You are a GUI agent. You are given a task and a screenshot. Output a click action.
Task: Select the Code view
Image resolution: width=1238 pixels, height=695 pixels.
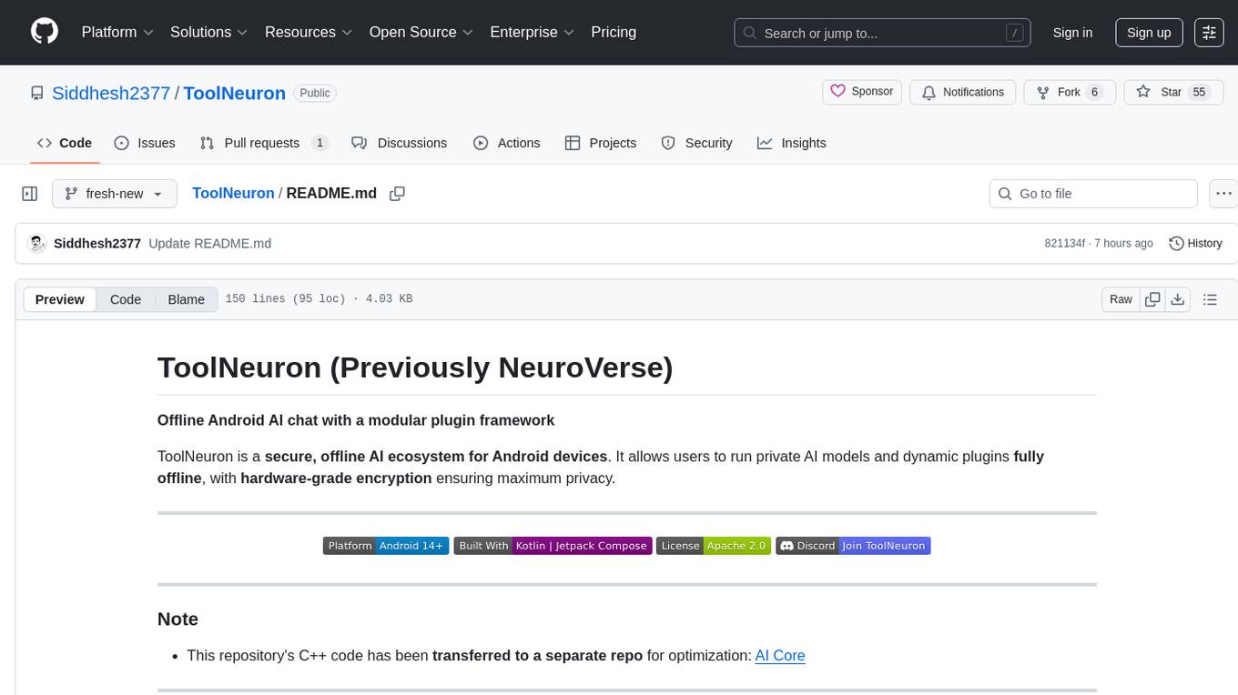(126, 299)
